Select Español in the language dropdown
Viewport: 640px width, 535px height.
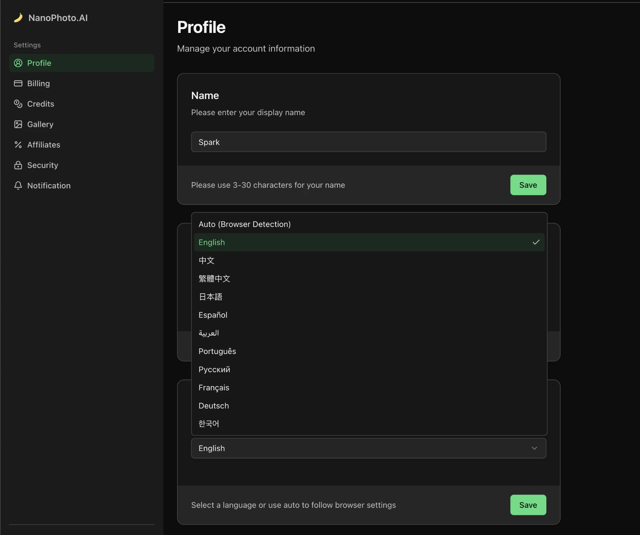(x=213, y=315)
